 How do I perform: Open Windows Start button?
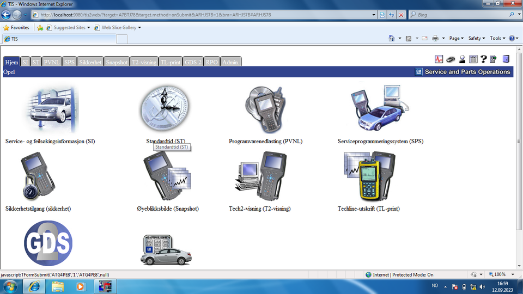(10, 286)
